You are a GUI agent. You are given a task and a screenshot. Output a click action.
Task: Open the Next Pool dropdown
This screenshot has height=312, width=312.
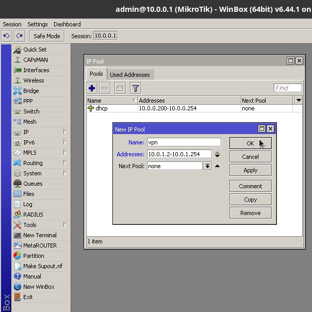click(x=207, y=166)
